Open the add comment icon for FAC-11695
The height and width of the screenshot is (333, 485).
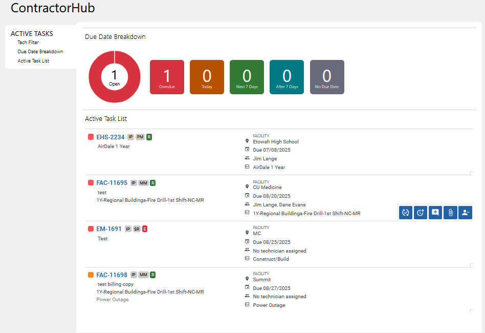click(x=435, y=212)
